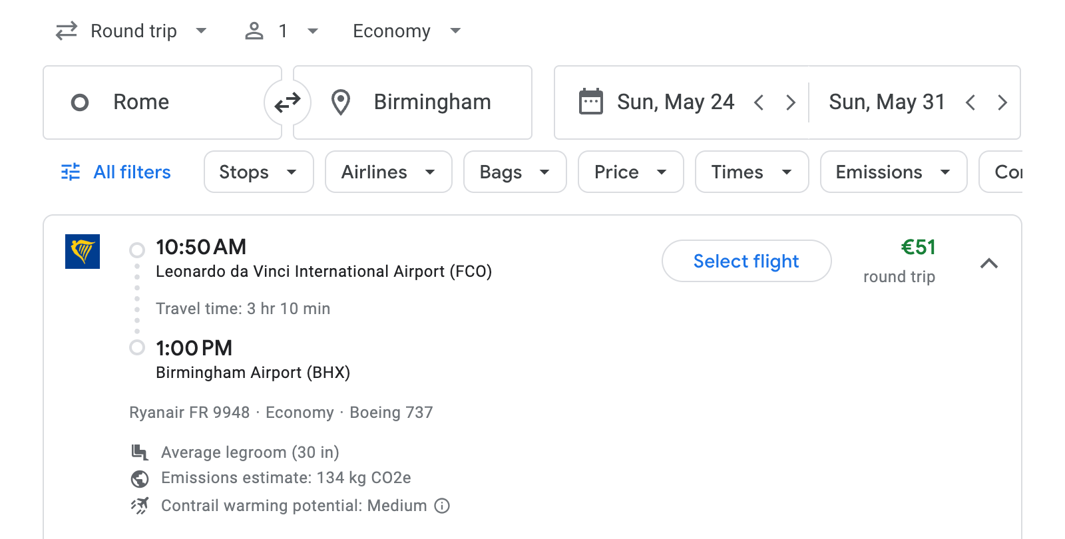This screenshot has width=1065, height=539.
Task: Open the Emissions filter
Action: (x=893, y=172)
